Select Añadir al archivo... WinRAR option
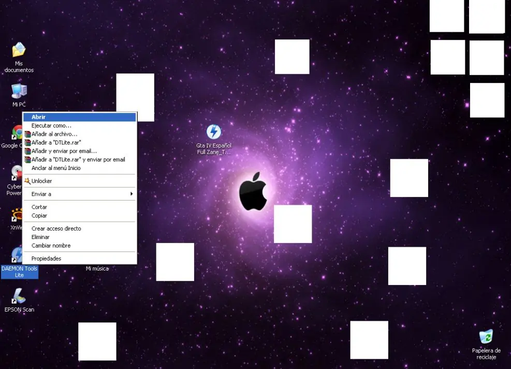Screen dimensions: 511x369 pyautogui.click(x=80, y=134)
